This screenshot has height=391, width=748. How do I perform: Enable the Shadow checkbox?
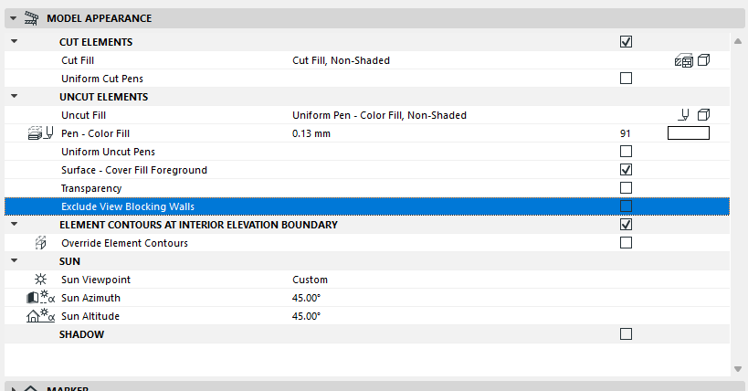click(626, 334)
